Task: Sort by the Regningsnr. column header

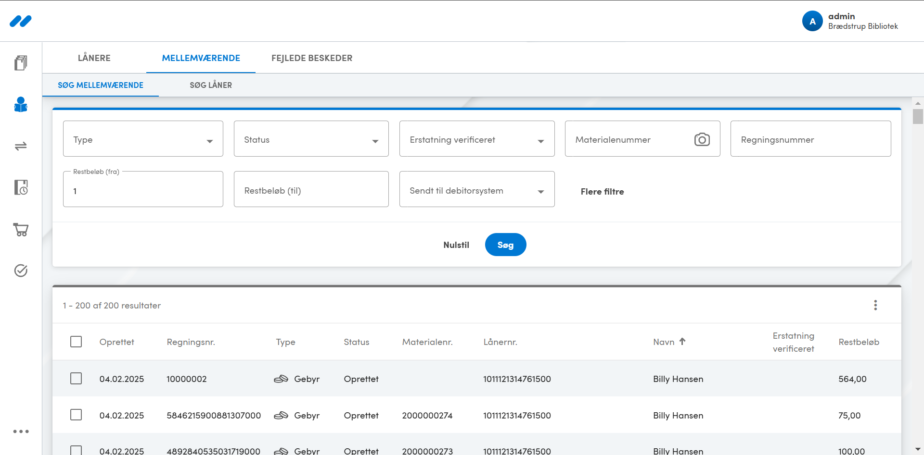Action: pos(191,342)
